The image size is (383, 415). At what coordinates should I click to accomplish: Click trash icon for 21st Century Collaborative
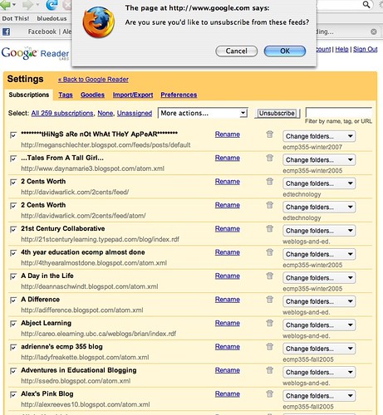(269, 228)
